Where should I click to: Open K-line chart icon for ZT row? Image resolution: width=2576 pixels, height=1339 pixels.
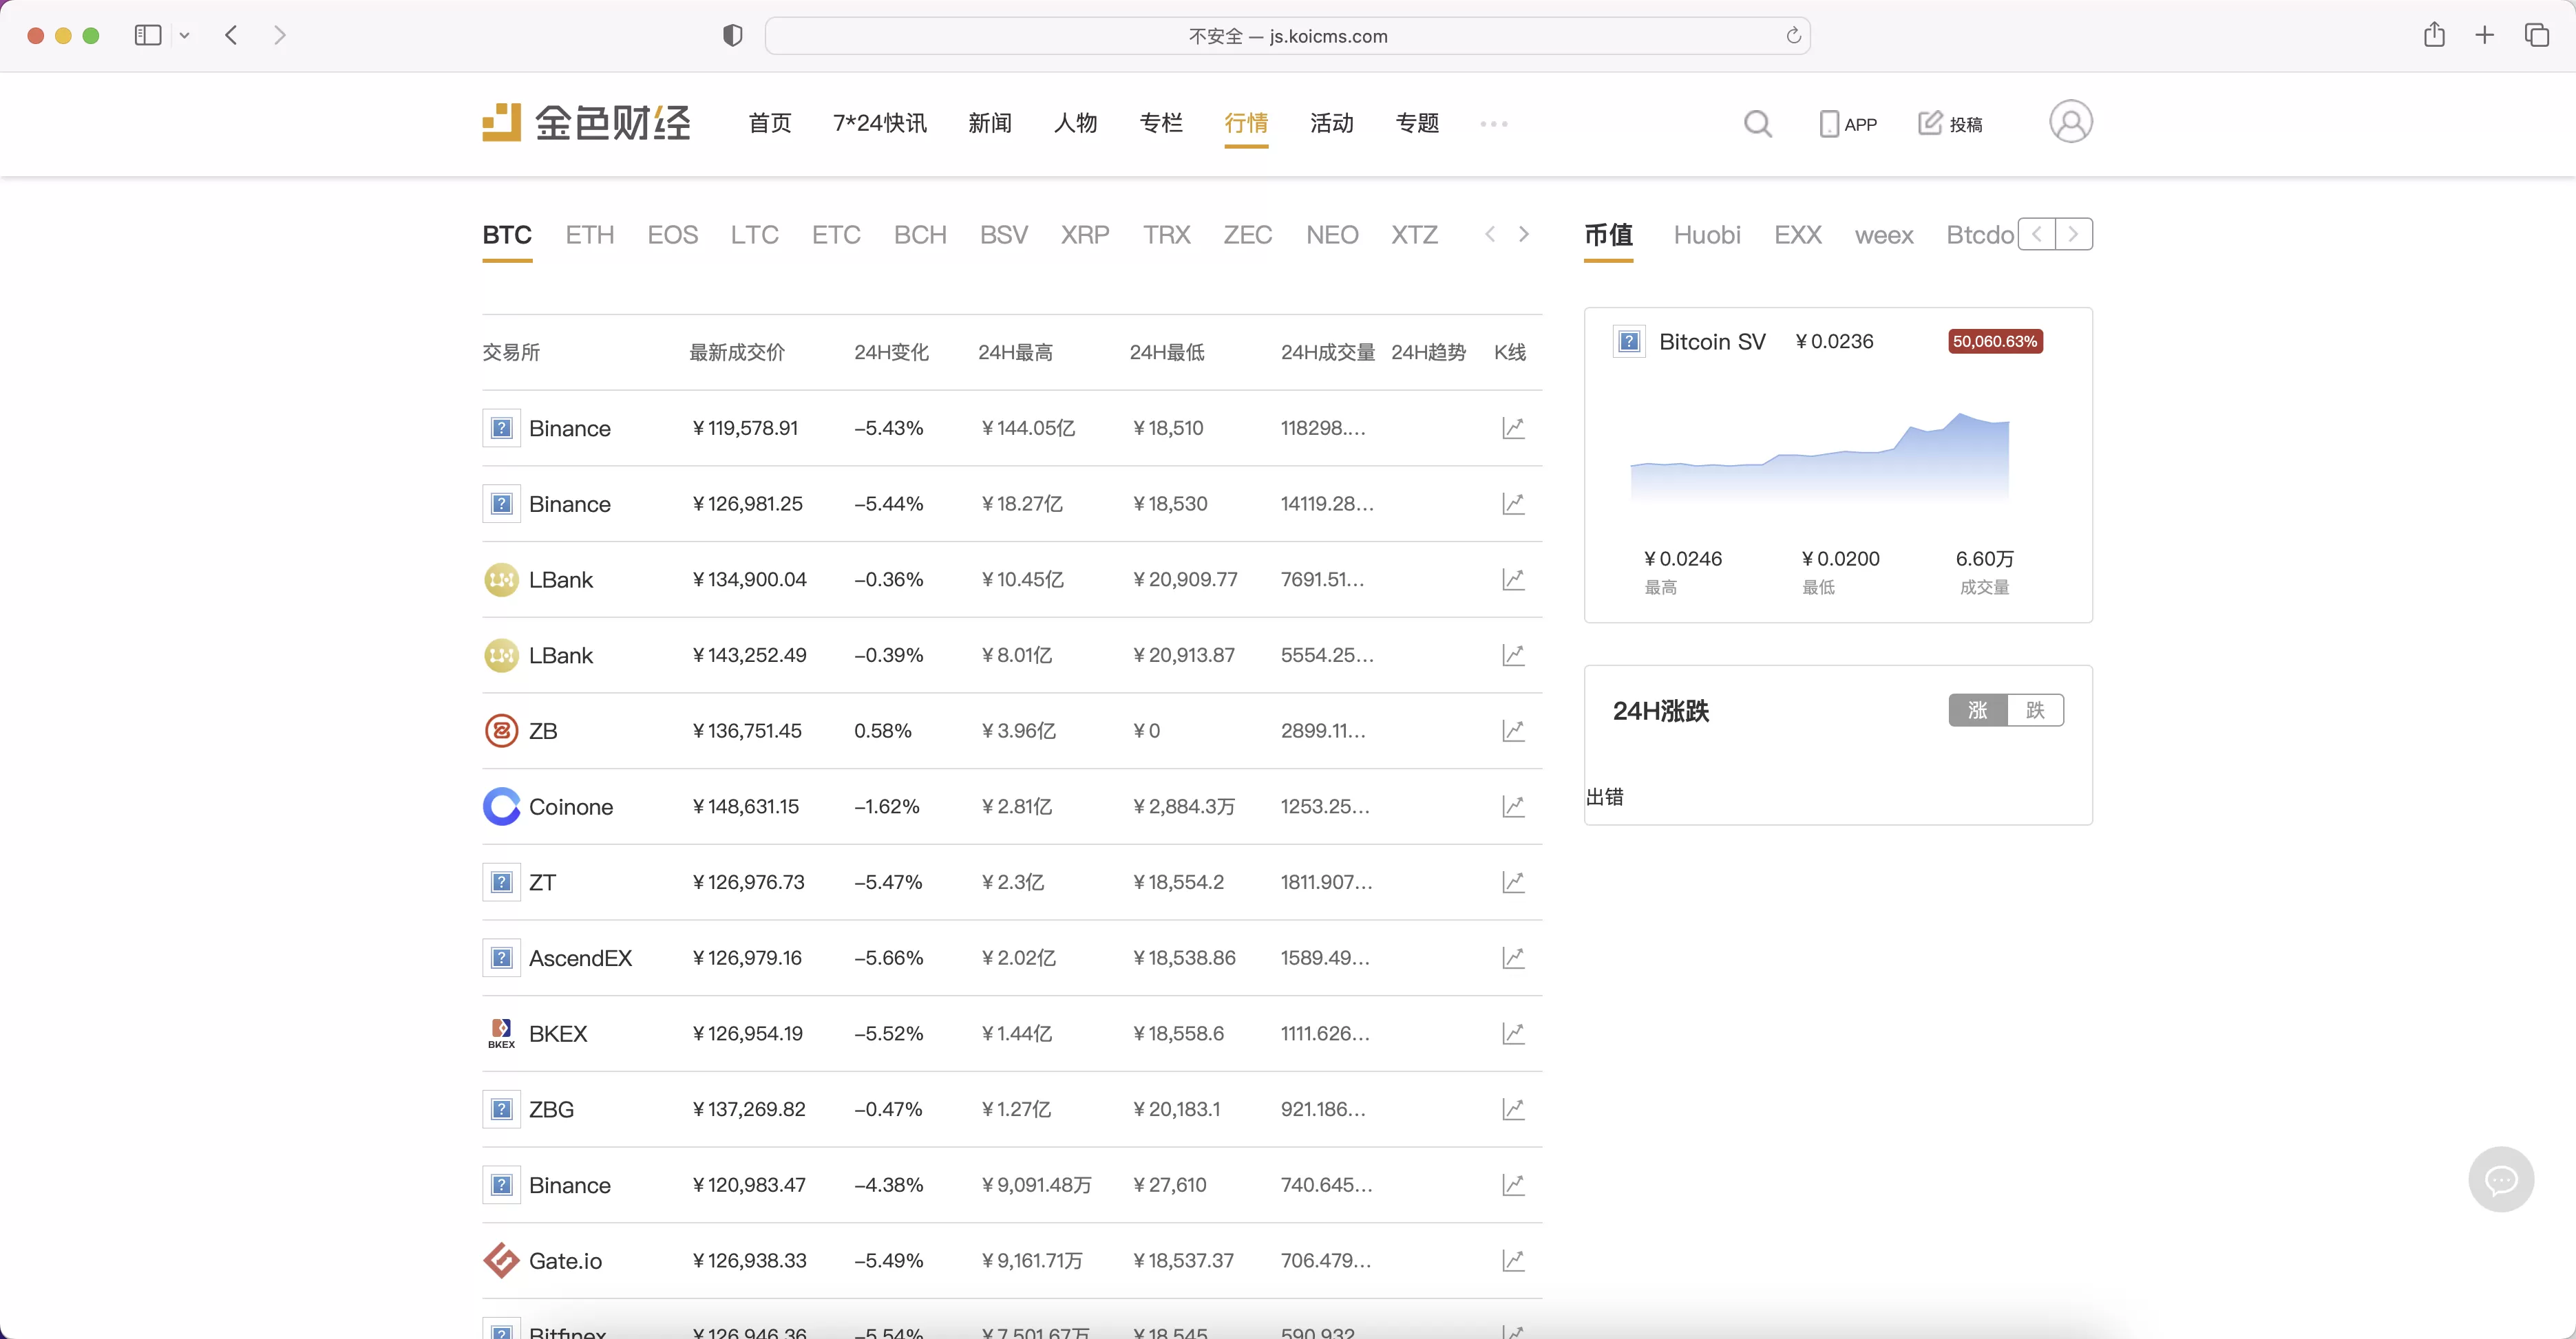tap(1513, 882)
